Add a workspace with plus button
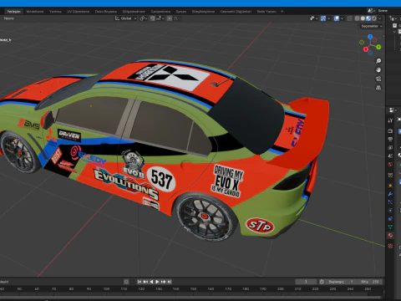Image resolution: width=401 pixels, height=301 pixels. (x=282, y=12)
